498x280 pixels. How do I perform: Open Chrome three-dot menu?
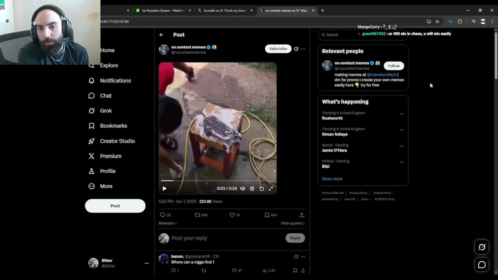click(492, 21)
